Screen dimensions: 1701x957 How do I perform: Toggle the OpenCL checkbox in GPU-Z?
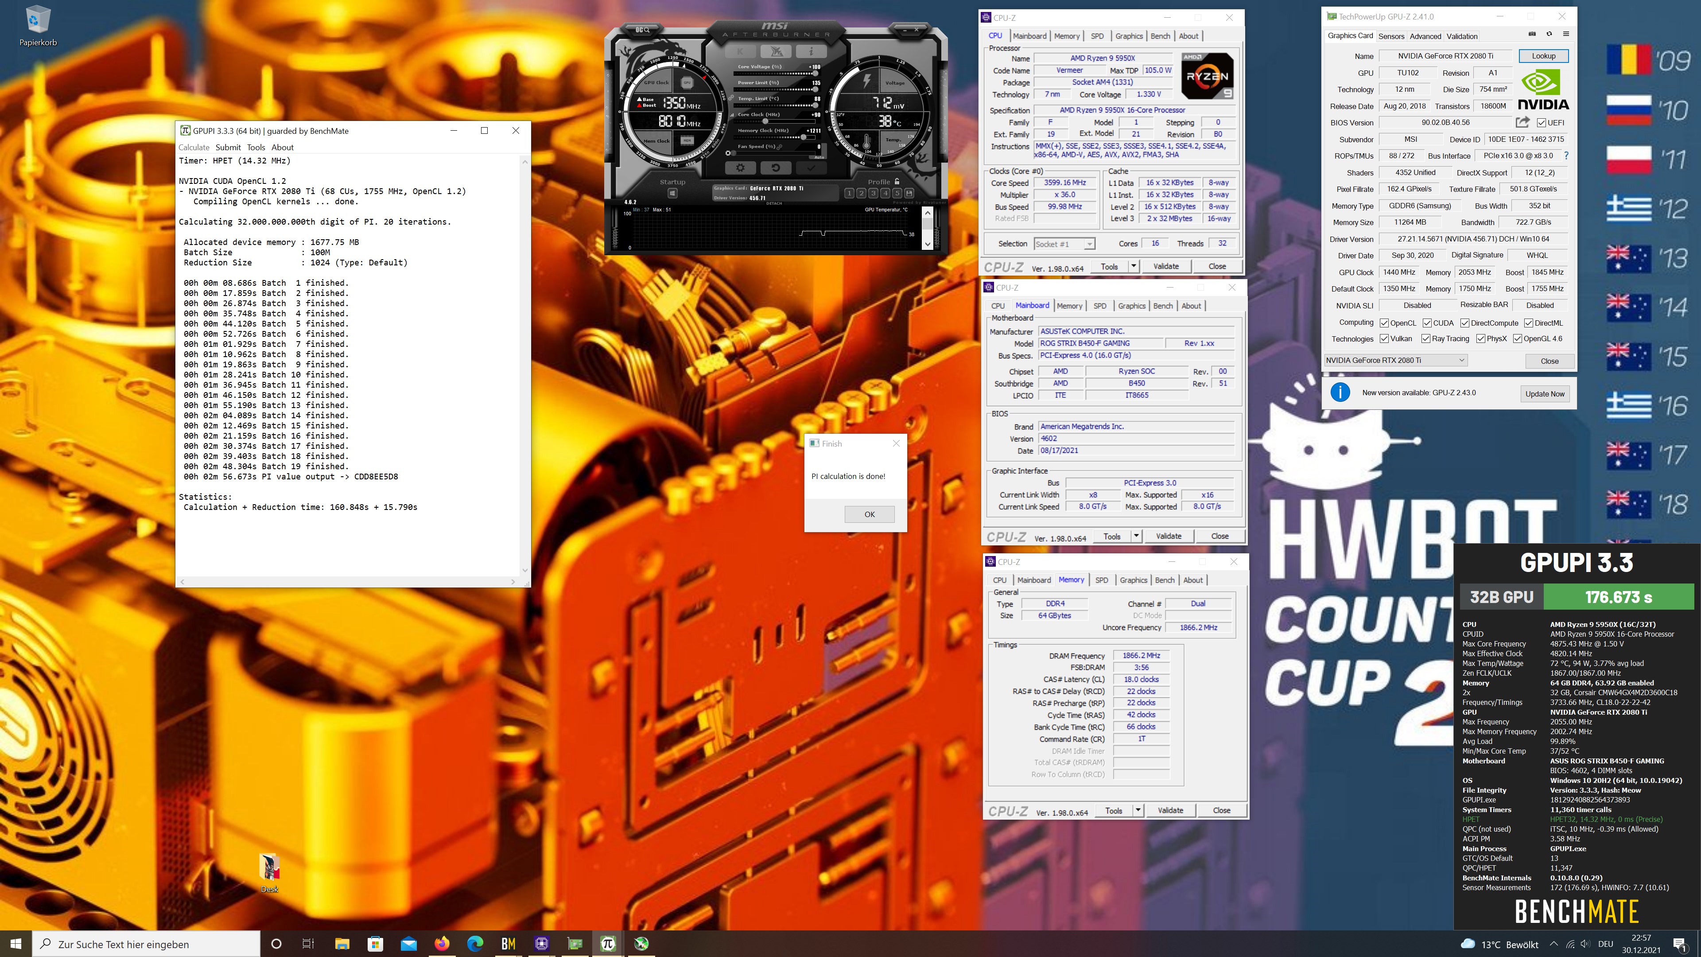(1384, 323)
